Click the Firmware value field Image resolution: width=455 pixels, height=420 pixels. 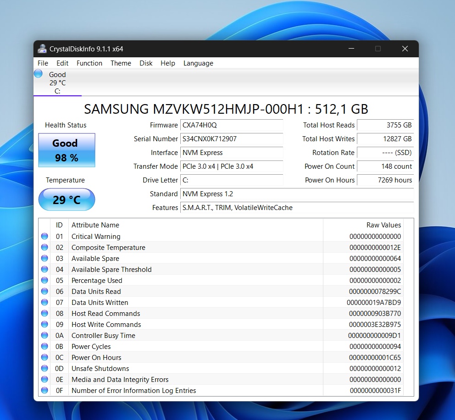[x=232, y=125]
